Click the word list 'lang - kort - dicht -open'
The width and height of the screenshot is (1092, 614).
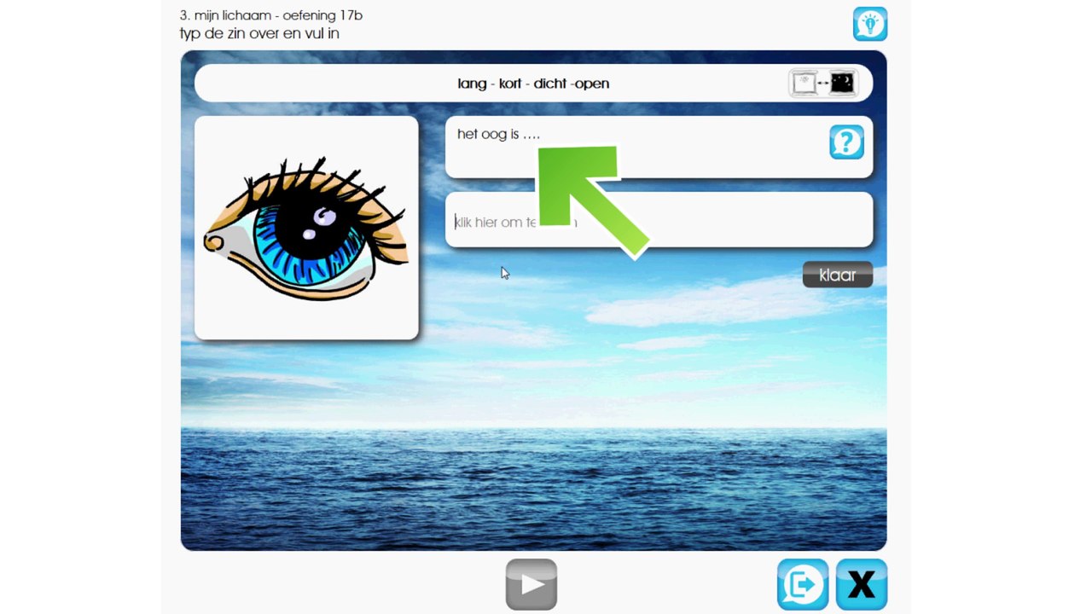(x=533, y=84)
